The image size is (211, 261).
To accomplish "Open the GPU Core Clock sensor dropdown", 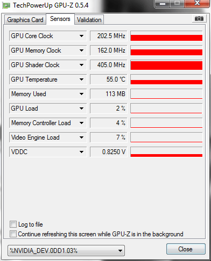I will click(x=81, y=36).
